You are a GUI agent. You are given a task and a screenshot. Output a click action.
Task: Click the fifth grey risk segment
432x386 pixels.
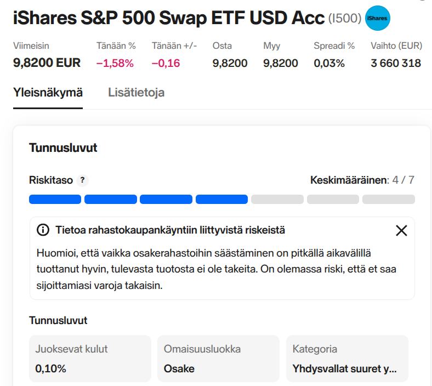[277, 200]
